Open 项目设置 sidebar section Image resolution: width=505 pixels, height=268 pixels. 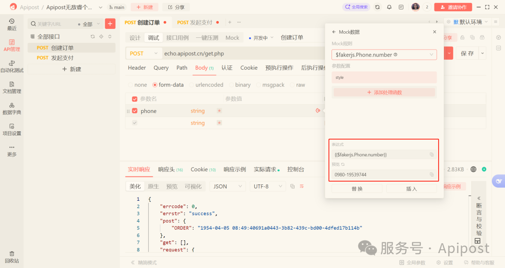(12, 129)
